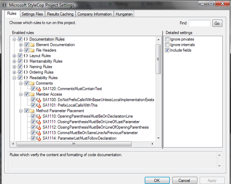The width and height of the screenshot is (231, 184).
Task: Click the Cancel button
Action: [184, 181]
